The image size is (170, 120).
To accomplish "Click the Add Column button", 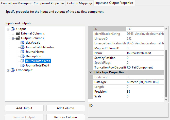I will [x=65, y=108].
